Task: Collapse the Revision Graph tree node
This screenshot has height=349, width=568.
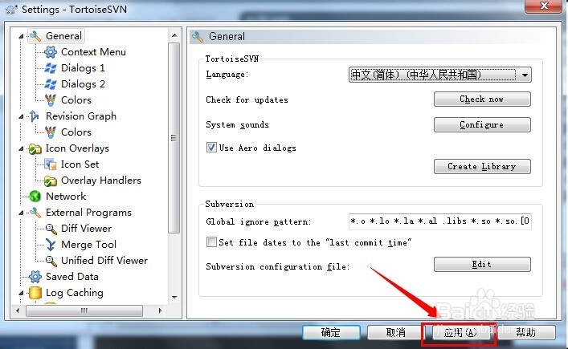Action: (x=22, y=116)
